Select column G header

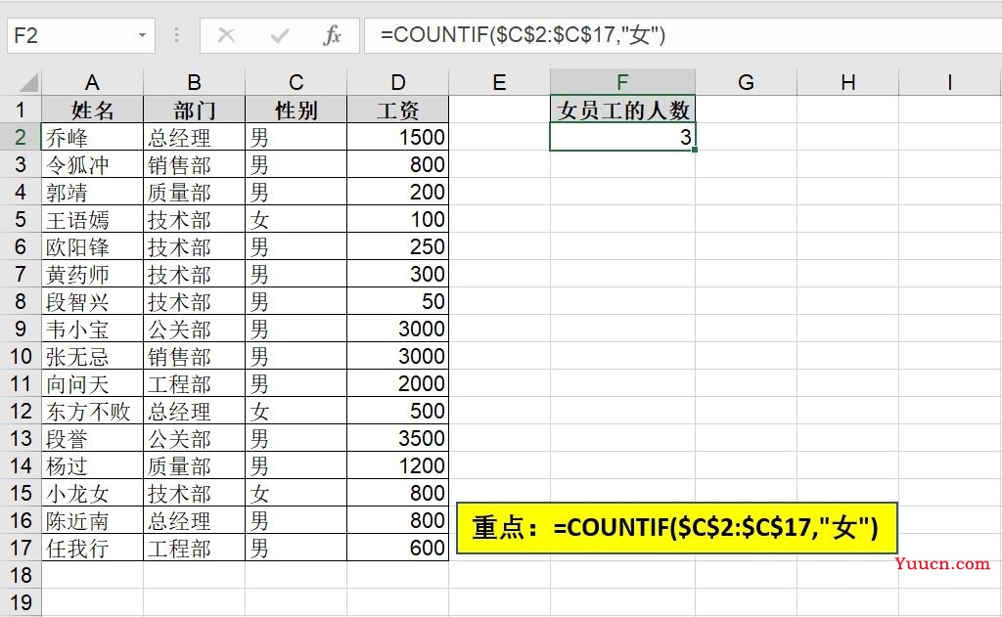click(746, 82)
